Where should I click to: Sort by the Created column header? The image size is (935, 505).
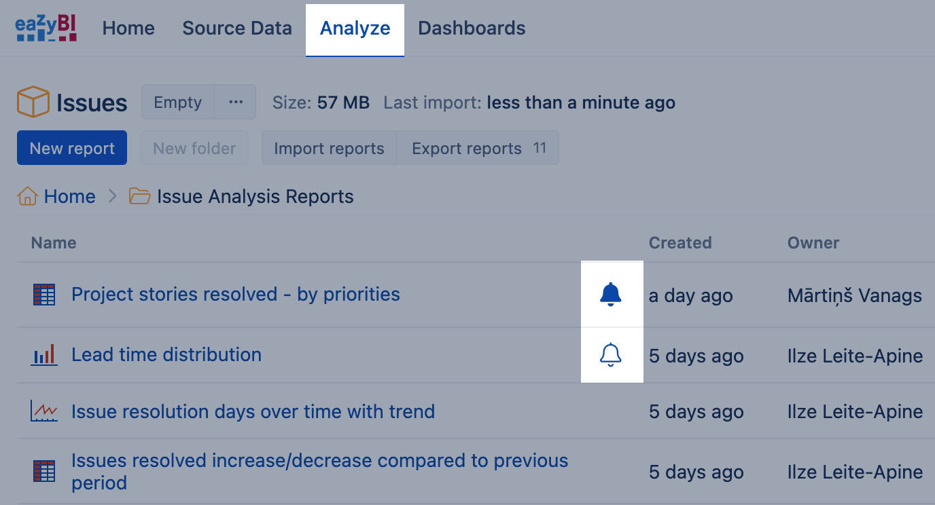click(x=680, y=243)
